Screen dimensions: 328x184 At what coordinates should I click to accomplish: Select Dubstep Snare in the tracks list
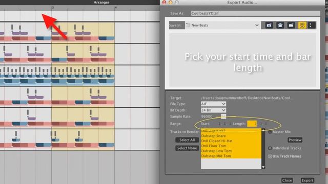[231, 136]
